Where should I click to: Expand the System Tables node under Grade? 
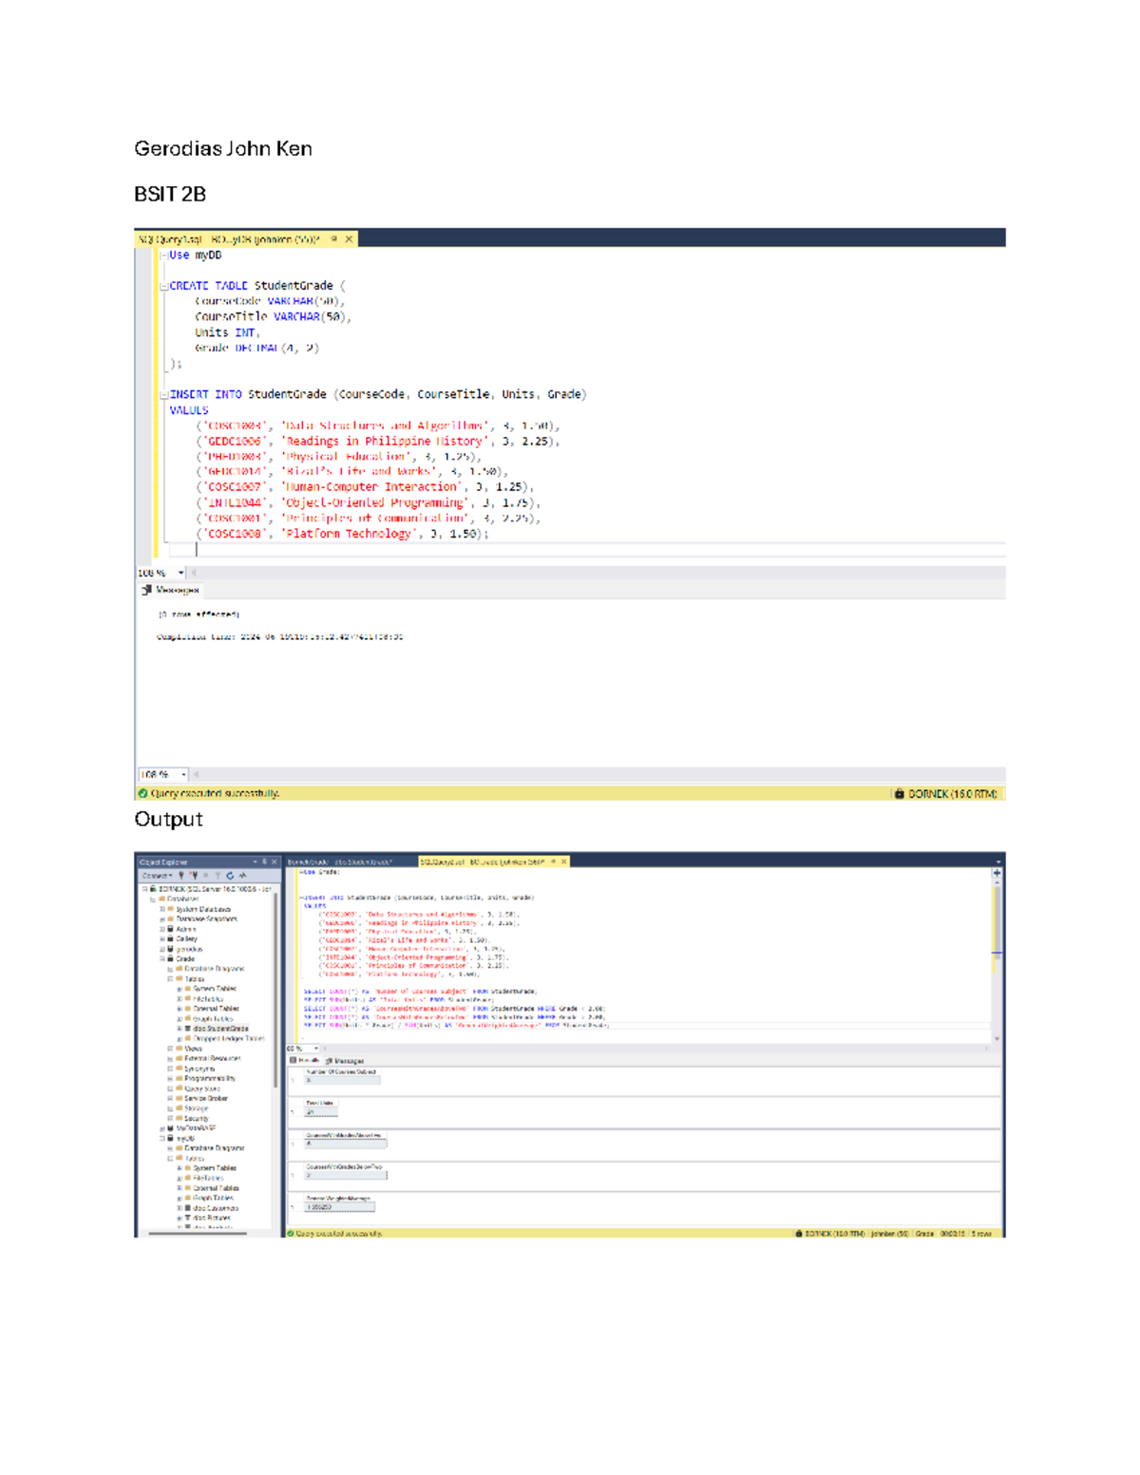click(x=179, y=989)
